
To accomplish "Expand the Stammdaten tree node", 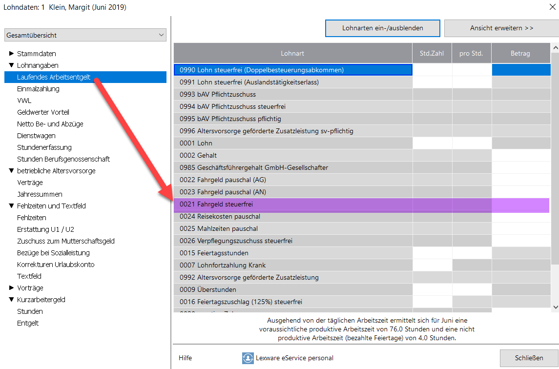I will pos(11,54).
